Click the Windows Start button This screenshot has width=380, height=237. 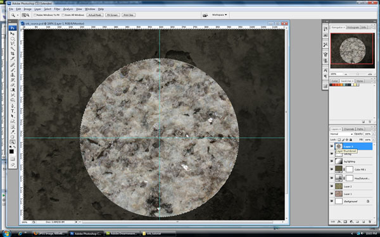[x=6, y=233]
